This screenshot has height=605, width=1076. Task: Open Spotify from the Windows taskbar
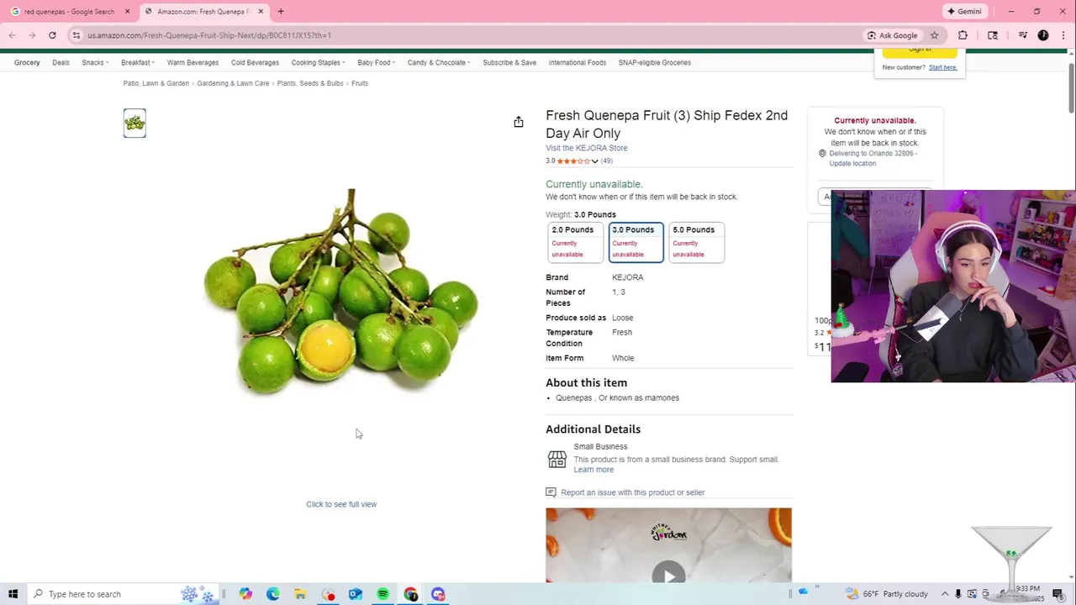(x=382, y=594)
